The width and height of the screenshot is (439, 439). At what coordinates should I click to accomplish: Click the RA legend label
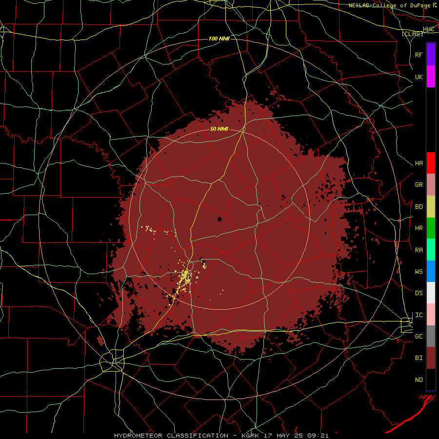pos(419,250)
